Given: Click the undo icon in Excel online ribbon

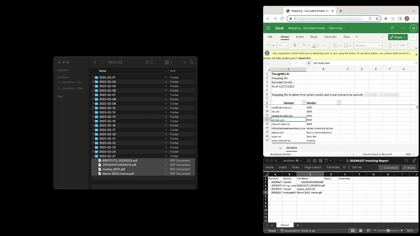Looking at the screenshot, I should 269,45.
